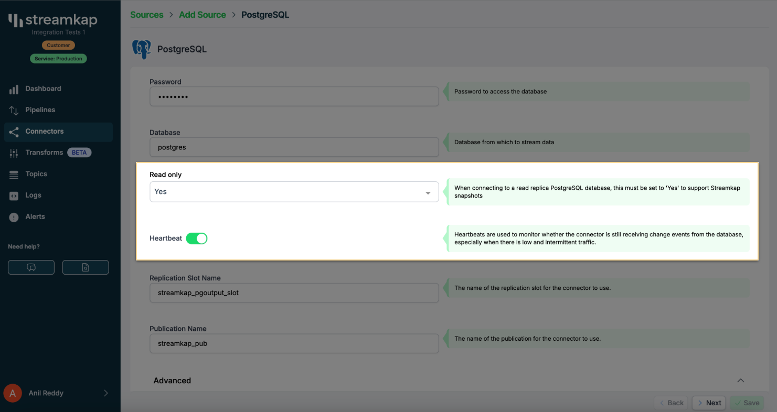Click the BETA badge next to Transforms
Image resolution: width=777 pixels, height=412 pixels.
79,153
